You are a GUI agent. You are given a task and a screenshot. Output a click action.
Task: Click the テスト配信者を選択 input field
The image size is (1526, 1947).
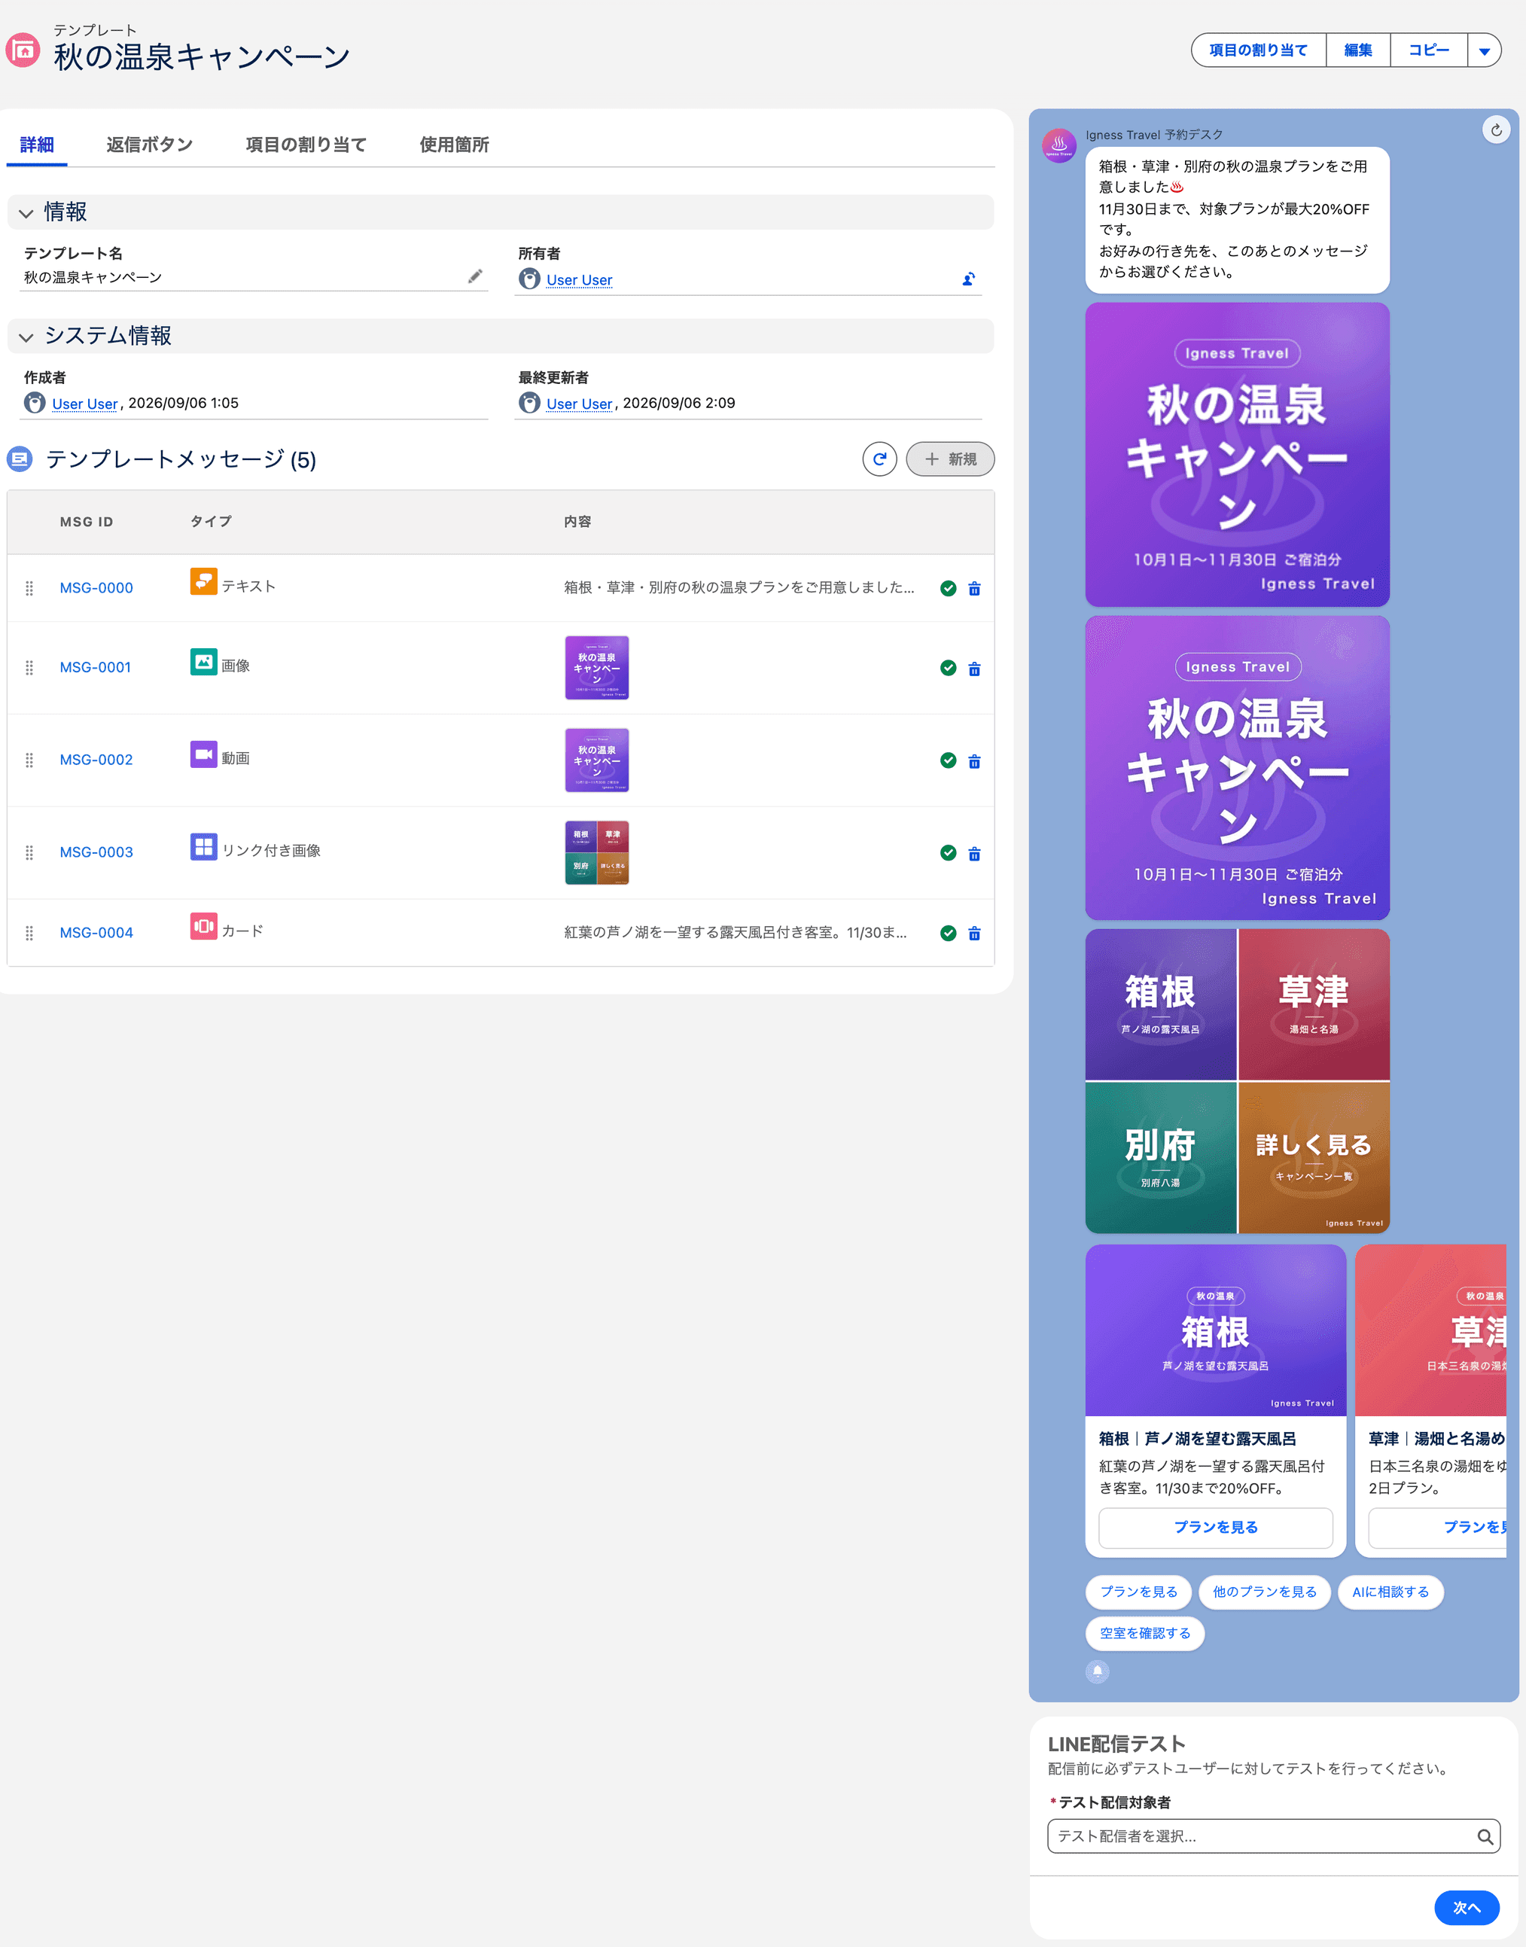1273,1837
